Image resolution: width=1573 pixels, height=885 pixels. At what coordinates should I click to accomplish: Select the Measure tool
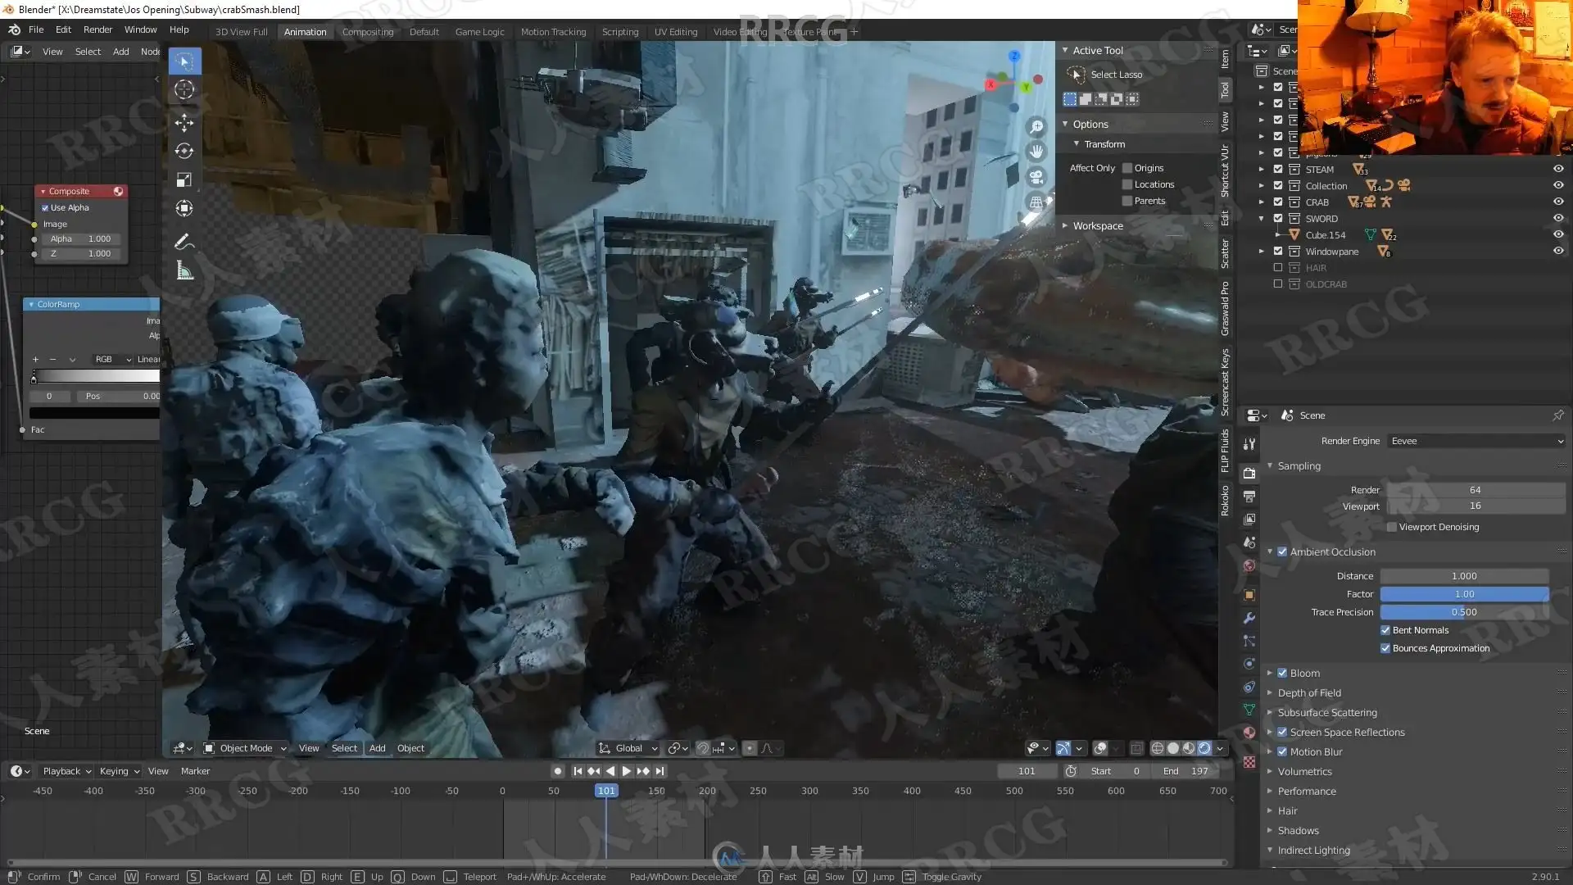pos(184,271)
